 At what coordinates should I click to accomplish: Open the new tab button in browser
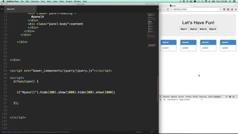tap(195, 6)
